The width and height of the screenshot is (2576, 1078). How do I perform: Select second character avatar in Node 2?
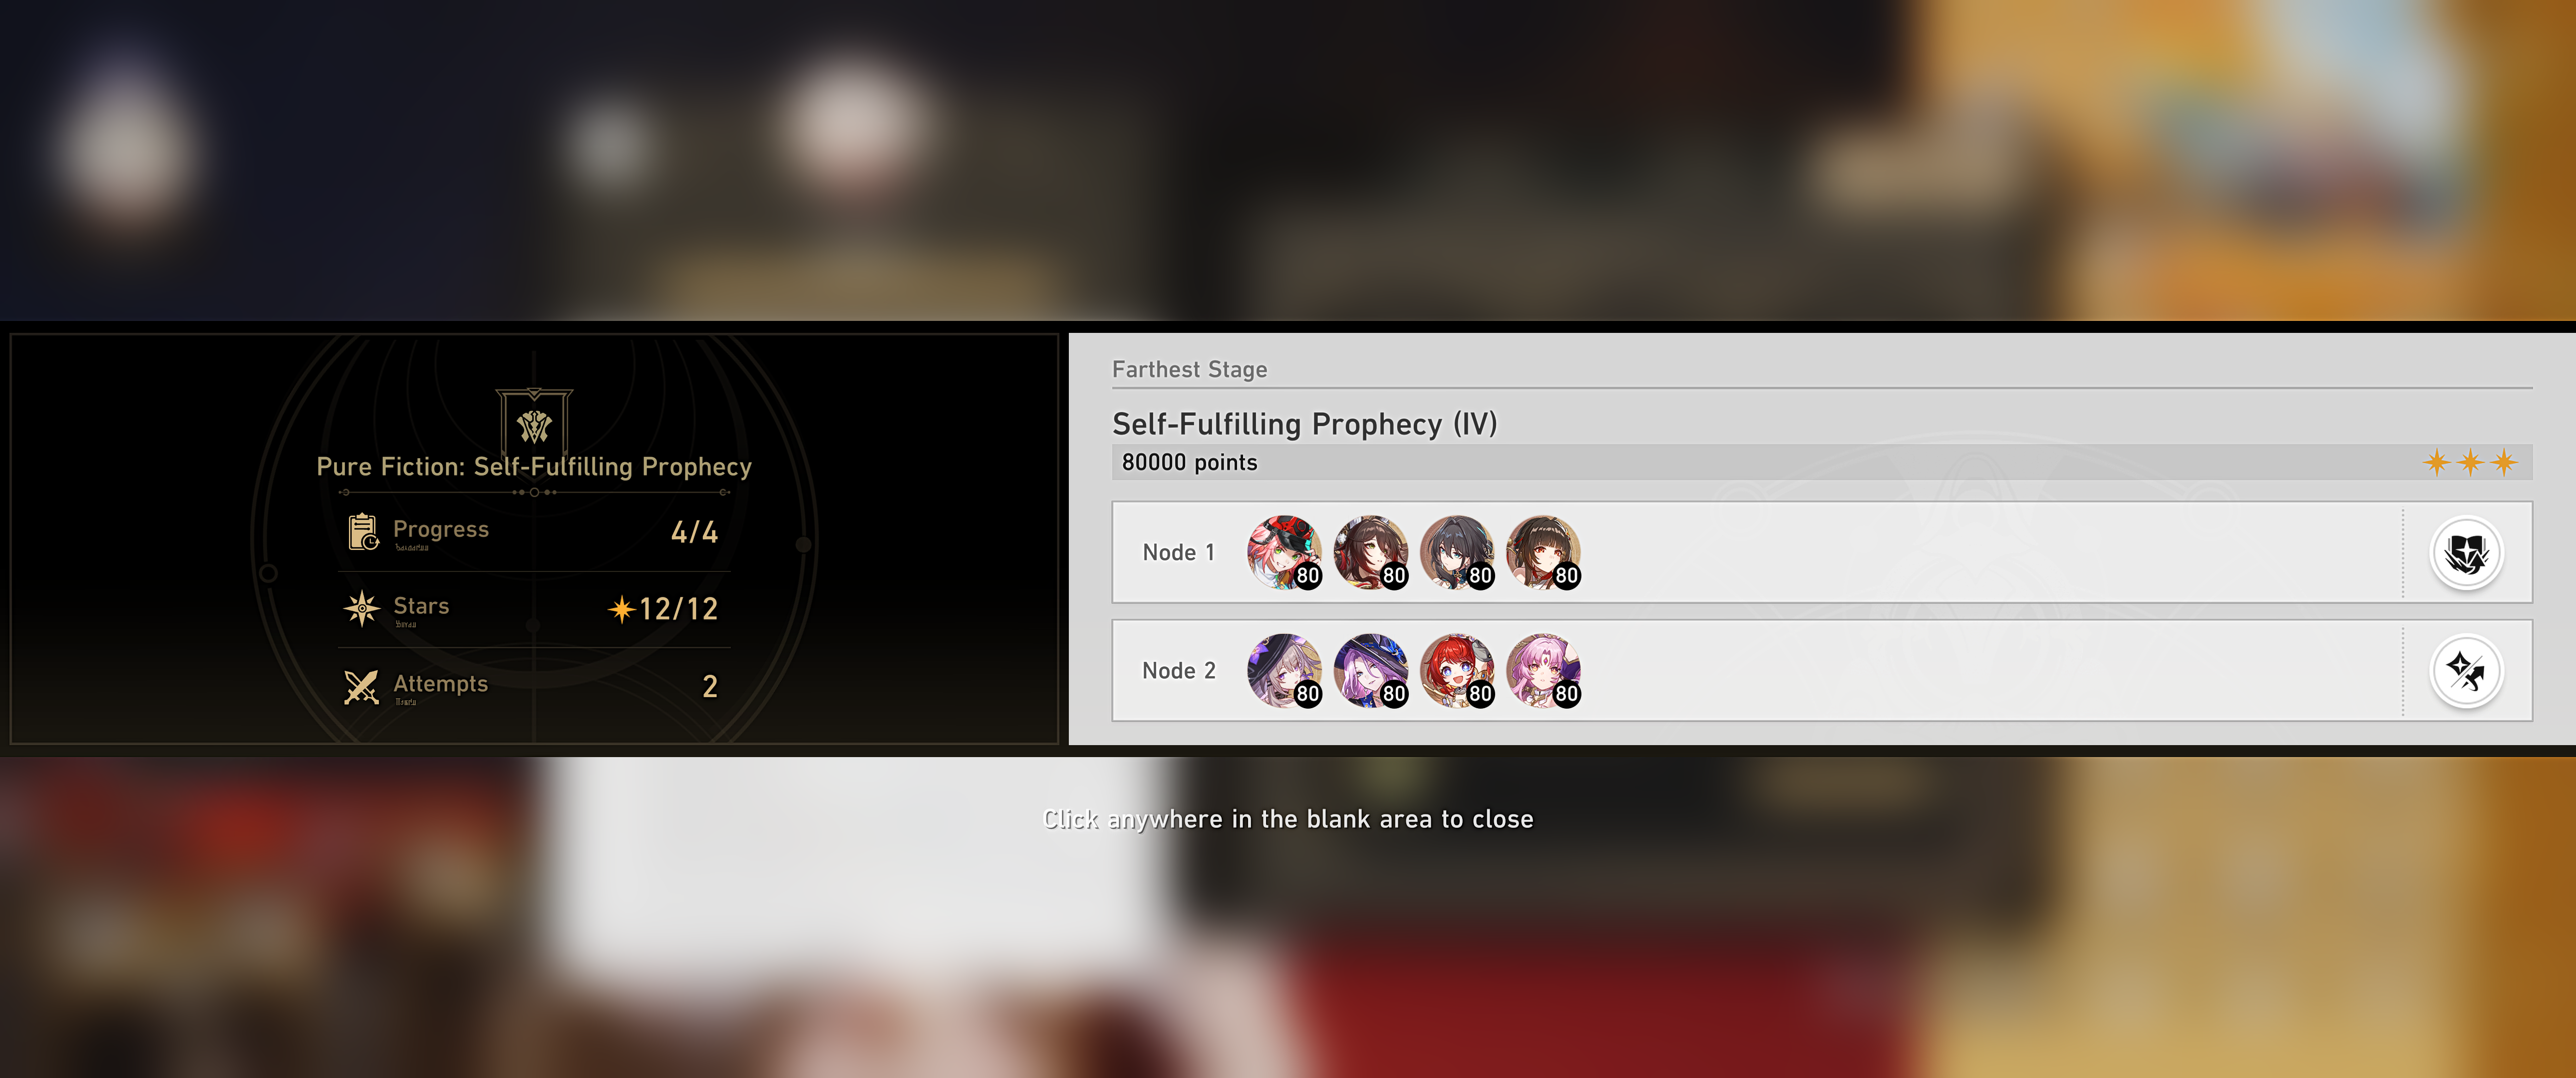pos(1370,670)
